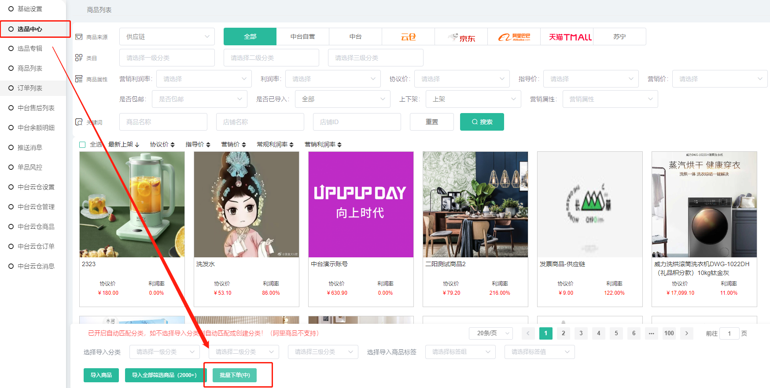Open the 指导价 filter dropdown
This screenshot has height=388, width=770.
coord(591,79)
